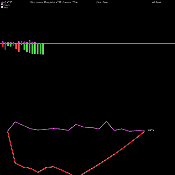This screenshot has height=175, width=175.
Task: Click the 'Price' legend label
Action: tap(6, 8)
